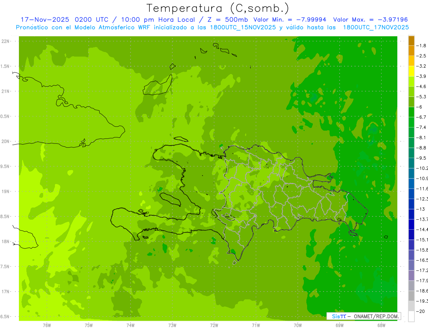Pick the green swatch between -6 and -6.7
Screen dimensions: 428x330
point(411,112)
